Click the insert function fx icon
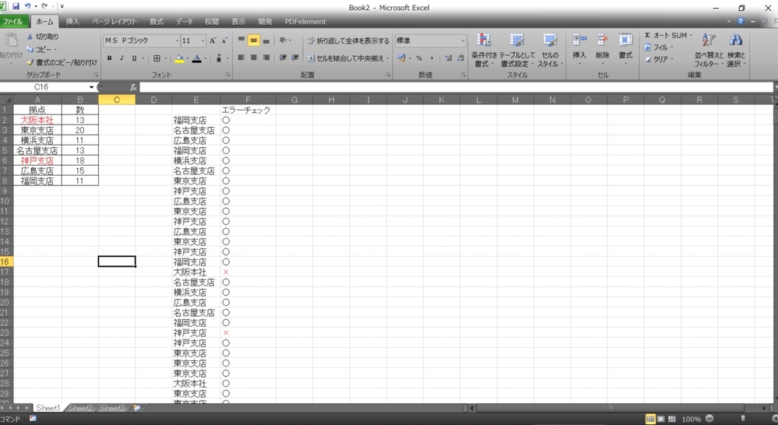The image size is (778, 425). 133,87
